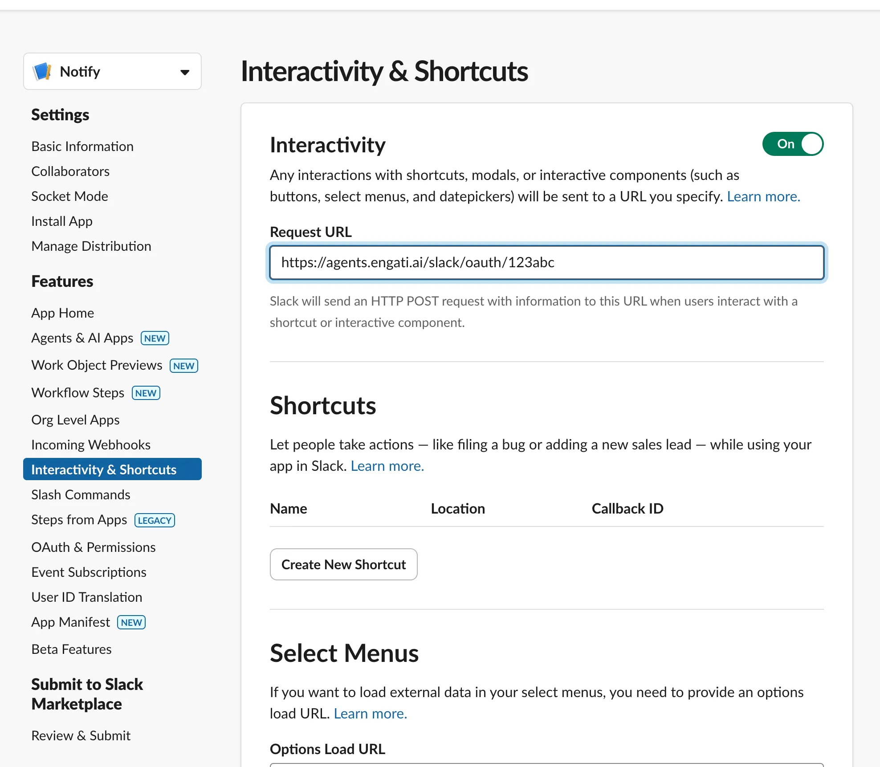Click Submit to Slack Marketplace heading

pos(87,694)
